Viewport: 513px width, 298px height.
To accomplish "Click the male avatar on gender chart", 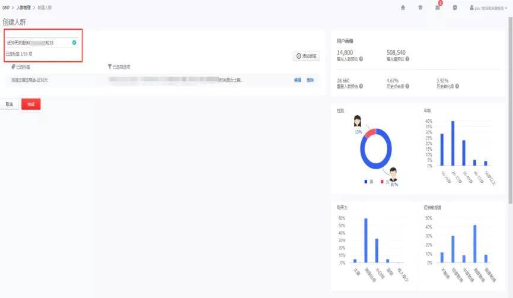I will 393,175.
